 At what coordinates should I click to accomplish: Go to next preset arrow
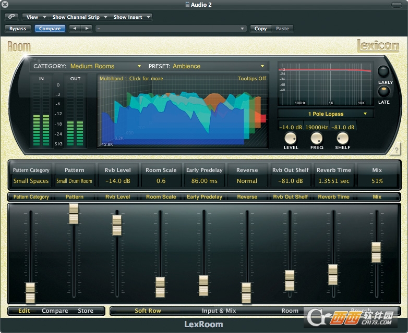tap(87, 28)
